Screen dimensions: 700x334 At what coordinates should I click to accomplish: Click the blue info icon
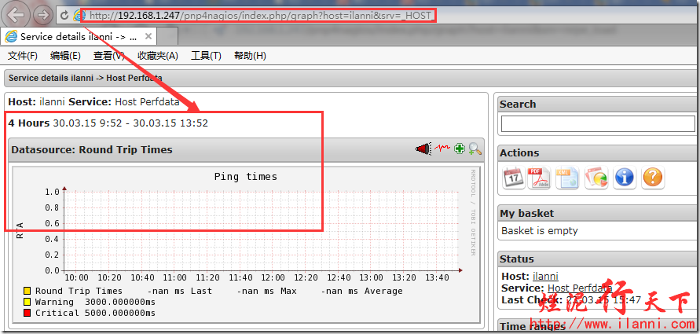tap(625, 178)
